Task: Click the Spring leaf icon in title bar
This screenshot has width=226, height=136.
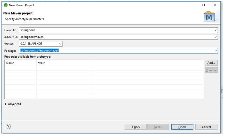Action: (x=6, y=5)
